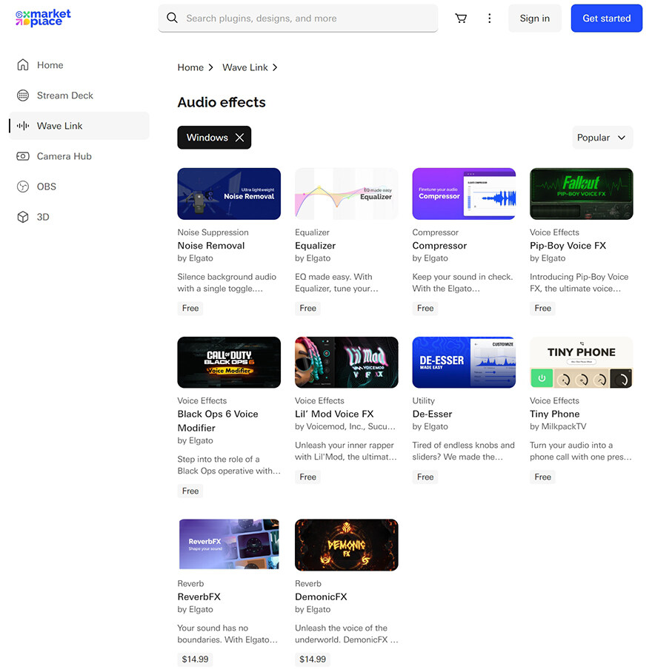Go to Home using the sidebar house icon
This screenshot has height=672, width=652.
pyautogui.click(x=24, y=65)
